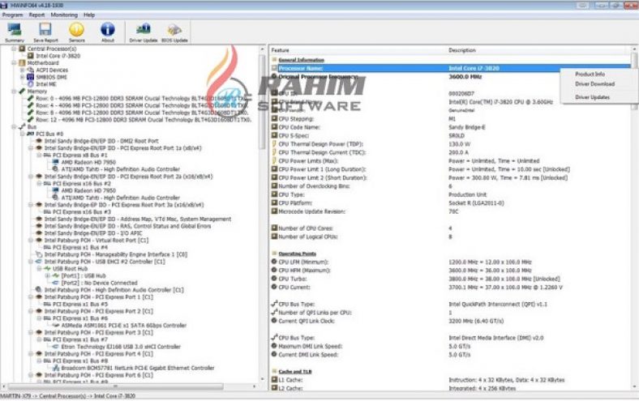Expand the ACPI Devices node
639x401 pixels.
click(23, 70)
